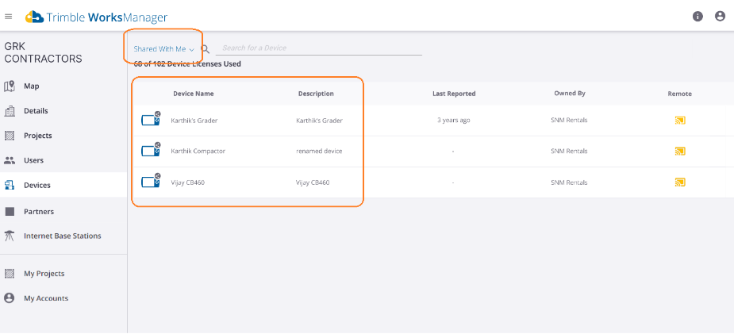Expand the Shared With Me dropdown
This screenshot has width=734, height=334.
163,48
